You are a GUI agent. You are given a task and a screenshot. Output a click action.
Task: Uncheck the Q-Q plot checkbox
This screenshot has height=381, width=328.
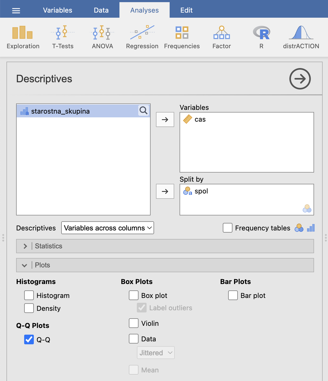(x=29, y=339)
